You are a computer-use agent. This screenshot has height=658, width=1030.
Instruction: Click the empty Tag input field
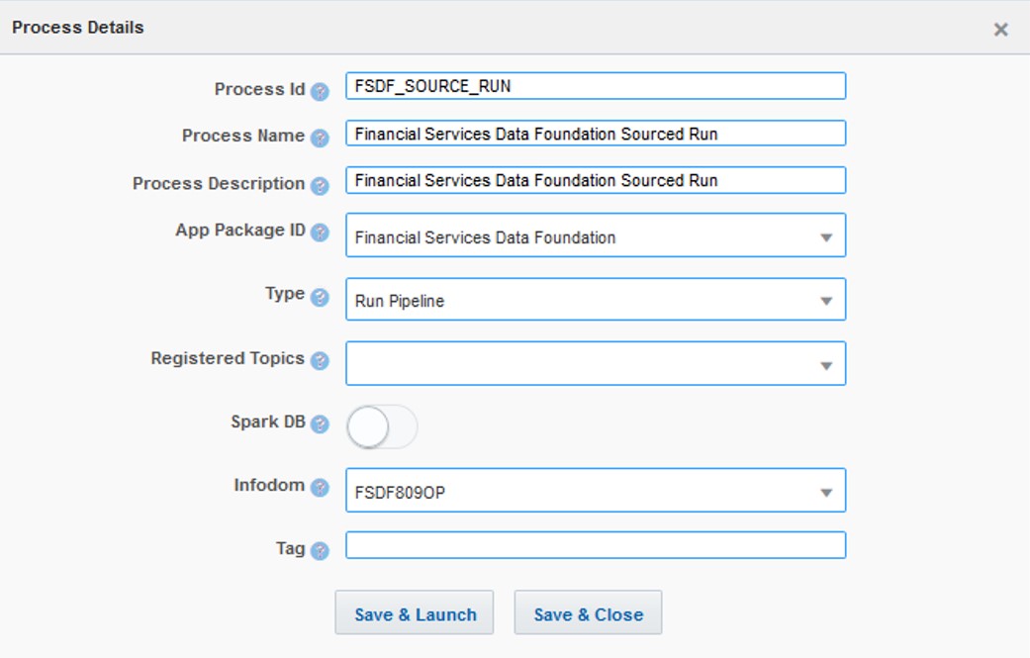coord(595,545)
